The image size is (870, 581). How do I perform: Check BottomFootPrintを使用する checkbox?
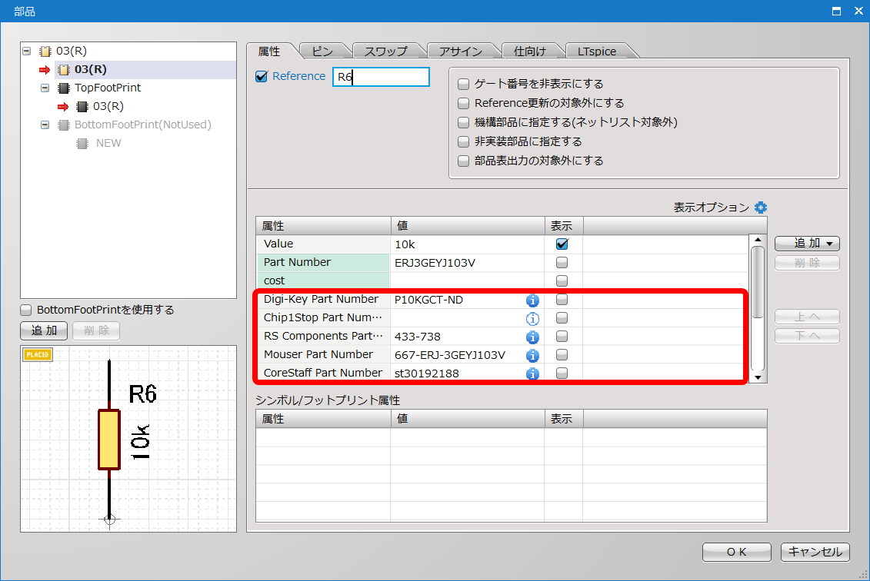(26, 310)
